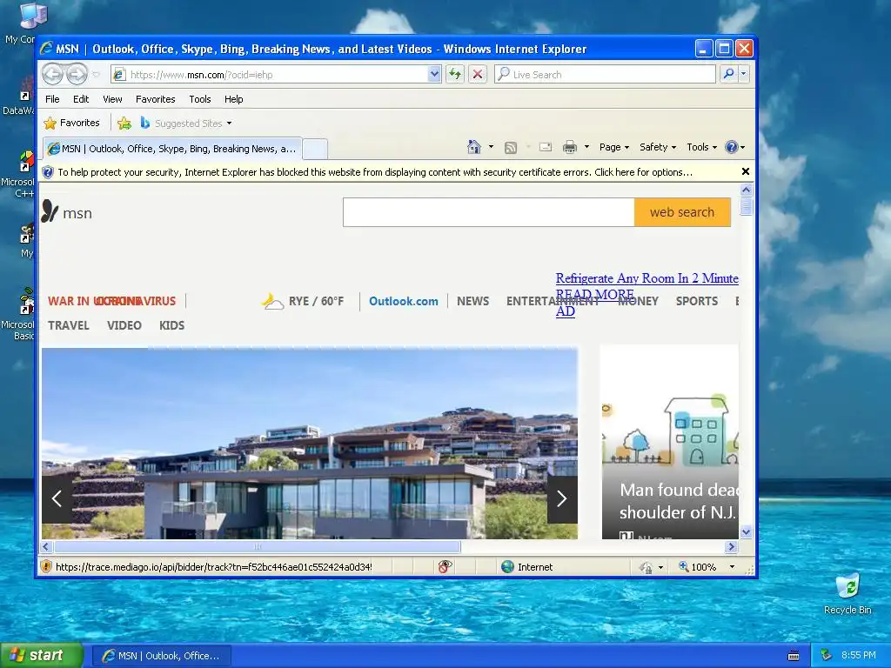Click the shield icon in the status bar

click(x=47, y=566)
